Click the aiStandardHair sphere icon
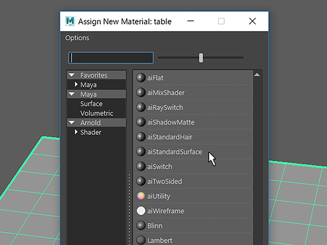Viewport: 327px width, 245px height. click(141, 137)
